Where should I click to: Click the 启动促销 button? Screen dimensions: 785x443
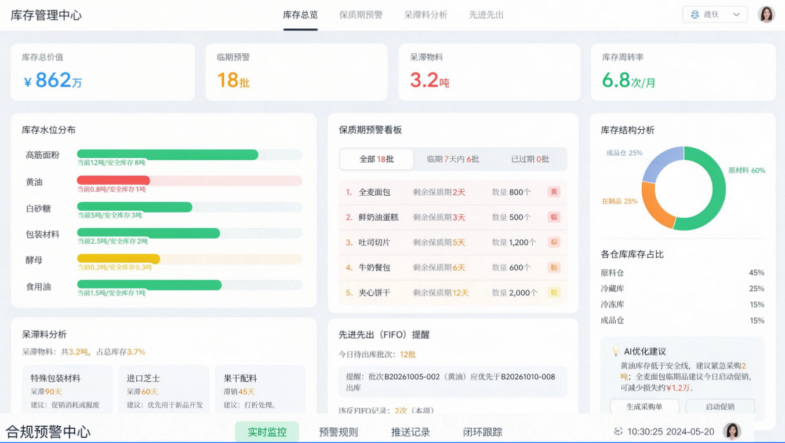click(720, 407)
